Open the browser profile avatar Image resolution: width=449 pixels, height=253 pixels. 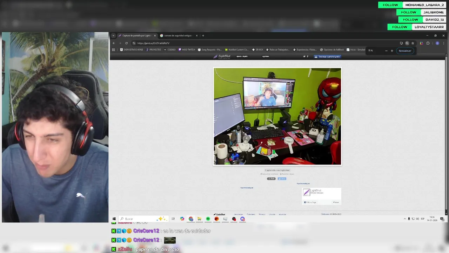tap(437, 43)
